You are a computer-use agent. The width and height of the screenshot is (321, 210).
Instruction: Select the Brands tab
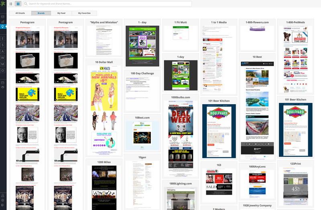[41, 13]
